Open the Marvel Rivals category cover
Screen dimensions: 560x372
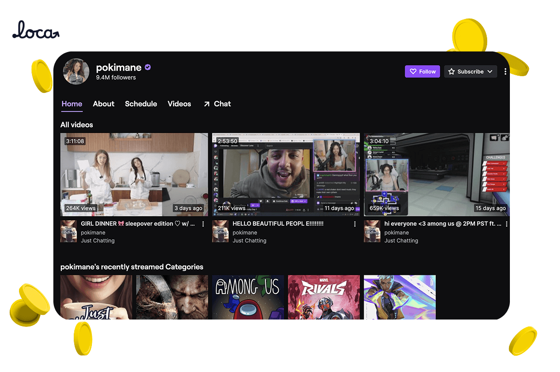(324, 297)
